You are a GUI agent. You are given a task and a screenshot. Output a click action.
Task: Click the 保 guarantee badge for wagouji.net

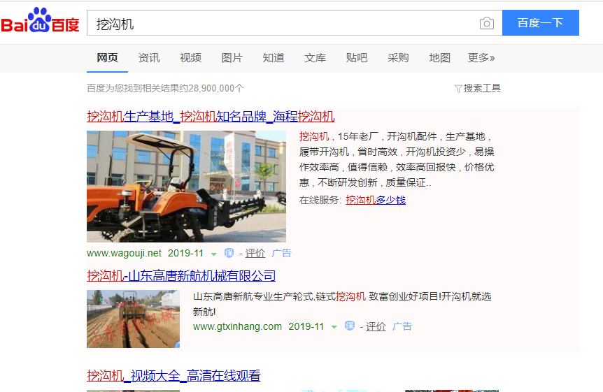coord(229,253)
